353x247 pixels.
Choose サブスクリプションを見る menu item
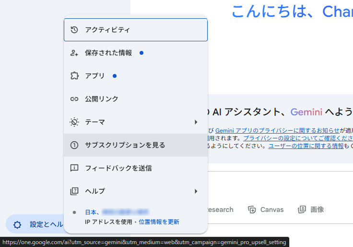pyautogui.click(x=136, y=145)
